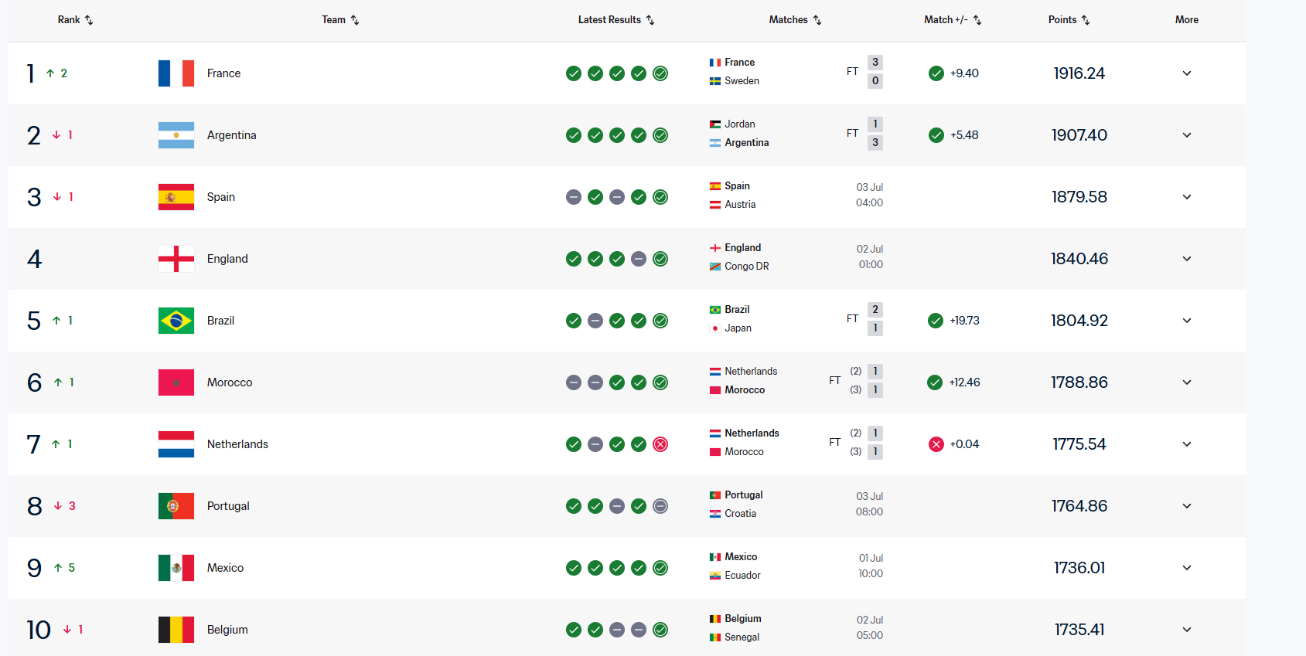The image size is (1306, 656).
Task: Sort by the Team column header
Action: [341, 20]
